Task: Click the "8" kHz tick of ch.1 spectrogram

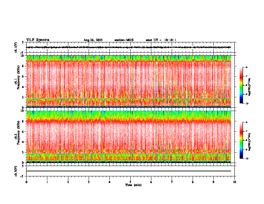Action: [23, 66]
